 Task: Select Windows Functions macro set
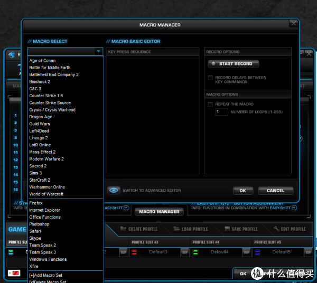(x=48, y=259)
